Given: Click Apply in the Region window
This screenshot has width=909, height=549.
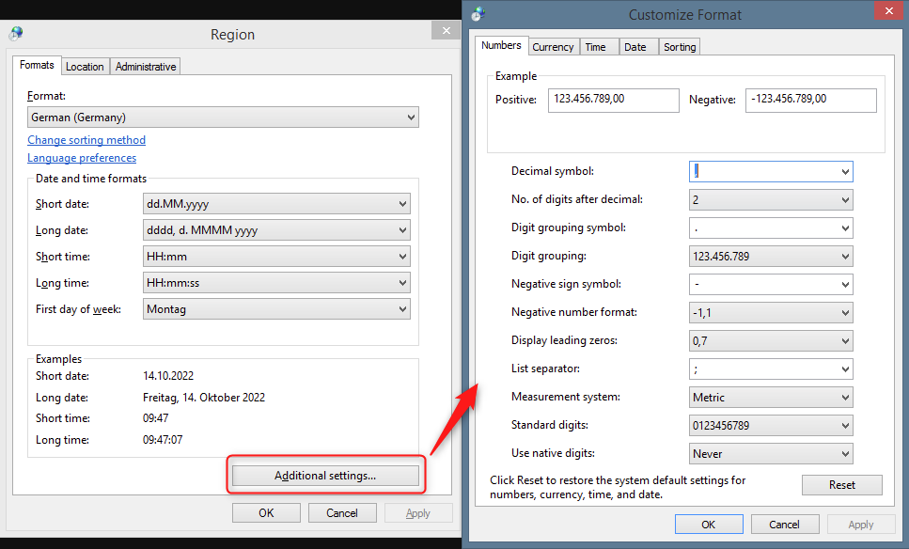Looking at the screenshot, I should click(418, 513).
